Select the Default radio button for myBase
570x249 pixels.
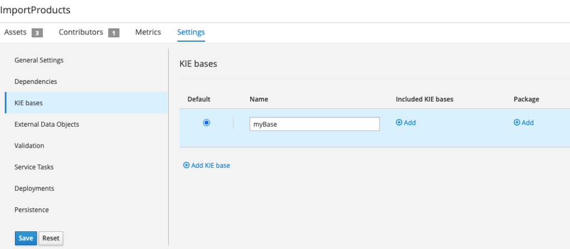(207, 123)
